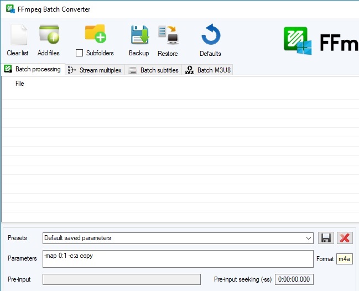
Task: Click the Pre-input text field
Action: click(122, 279)
